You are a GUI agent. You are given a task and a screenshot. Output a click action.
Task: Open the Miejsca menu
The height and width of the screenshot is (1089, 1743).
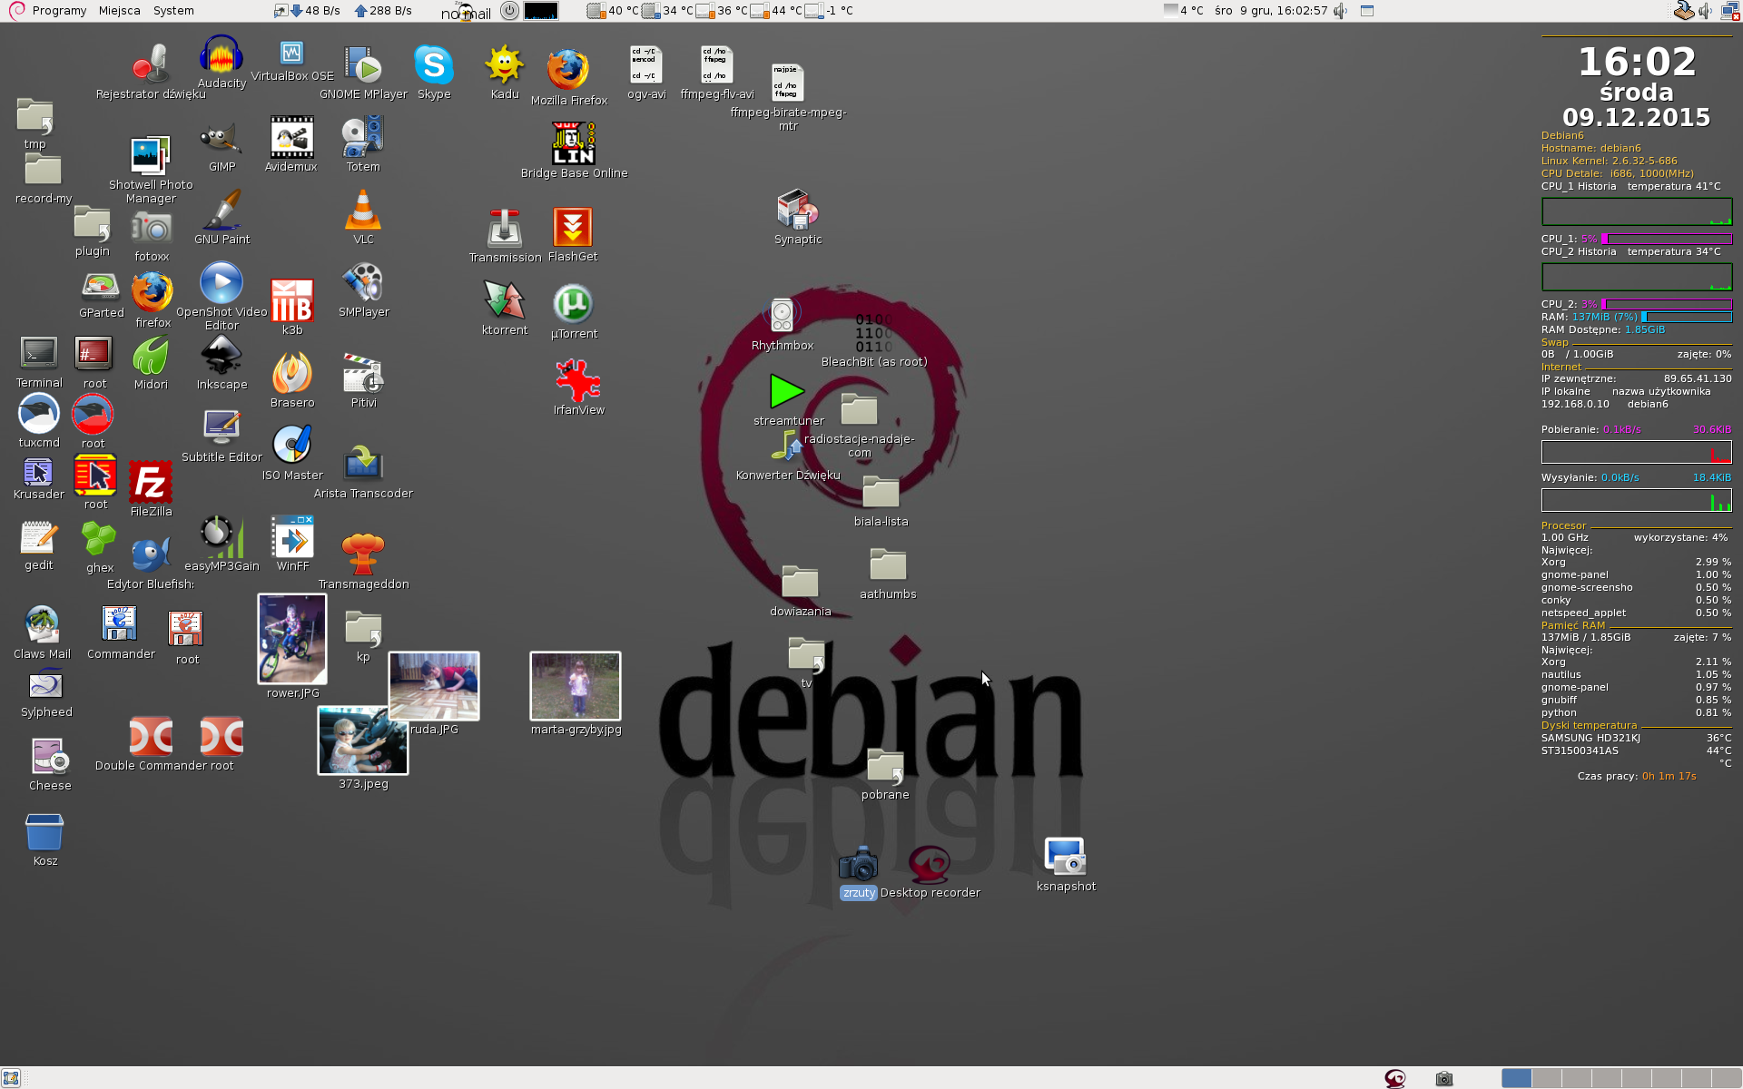(119, 11)
